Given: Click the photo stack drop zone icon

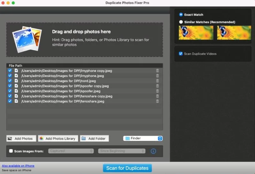Looking at the screenshot, I should pos(27,39).
